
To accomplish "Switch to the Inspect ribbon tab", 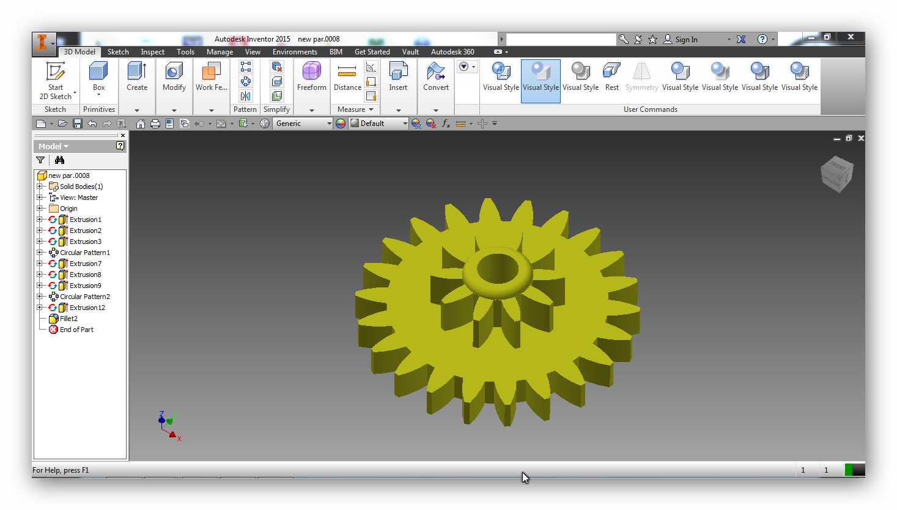I will tap(152, 52).
